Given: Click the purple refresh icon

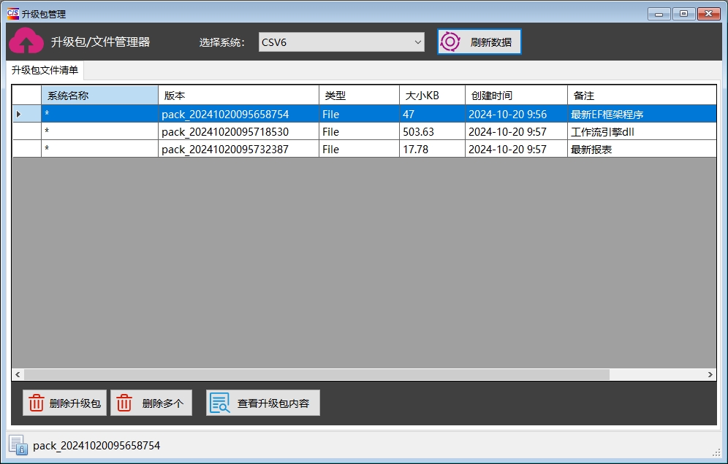Looking at the screenshot, I should tap(450, 42).
